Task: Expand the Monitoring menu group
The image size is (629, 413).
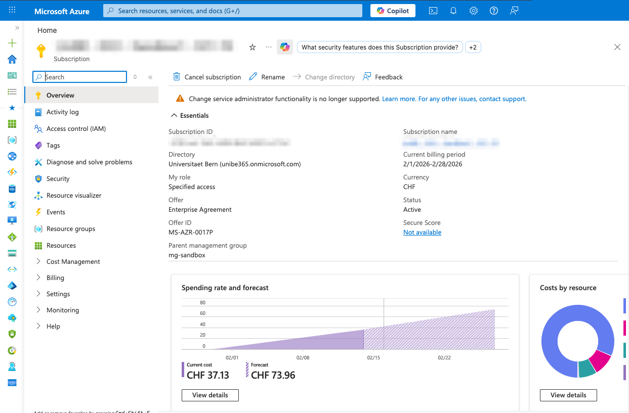Action: pyautogui.click(x=62, y=310)
